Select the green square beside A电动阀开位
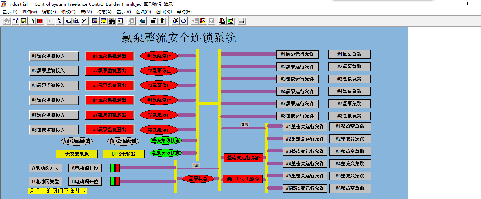This screenshot has width=481, height=199. [x=113, y=168]
